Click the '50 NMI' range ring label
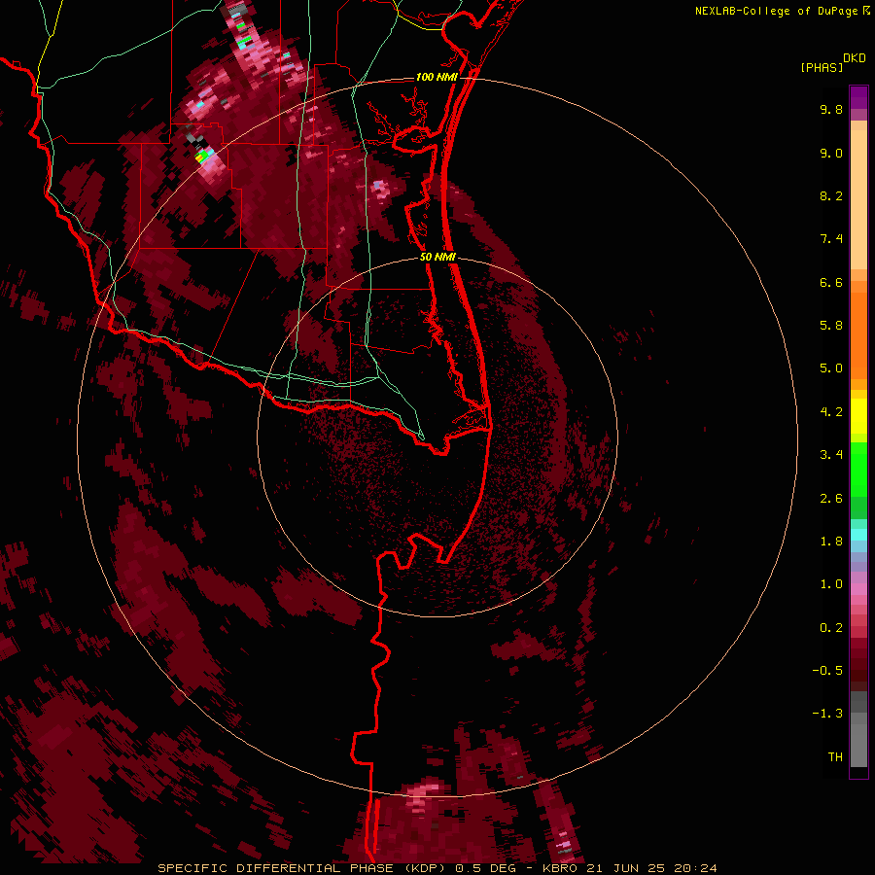Viewport: 875px width, 875px height. pyautogui.click(x=437, y=257)
